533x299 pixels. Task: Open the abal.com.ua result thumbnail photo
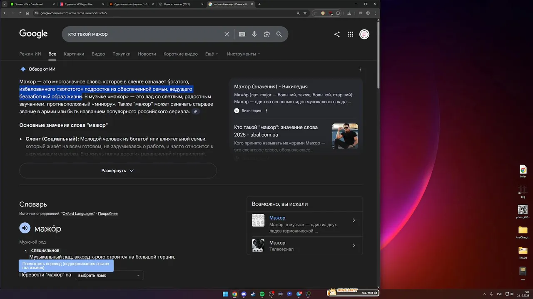(345, 136)
